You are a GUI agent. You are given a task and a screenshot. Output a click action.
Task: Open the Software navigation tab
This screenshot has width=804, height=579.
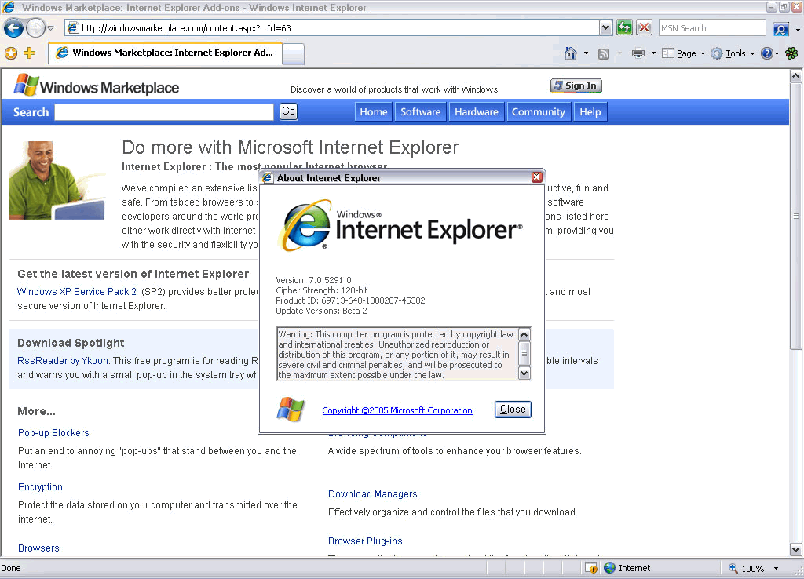click(421, 111)
